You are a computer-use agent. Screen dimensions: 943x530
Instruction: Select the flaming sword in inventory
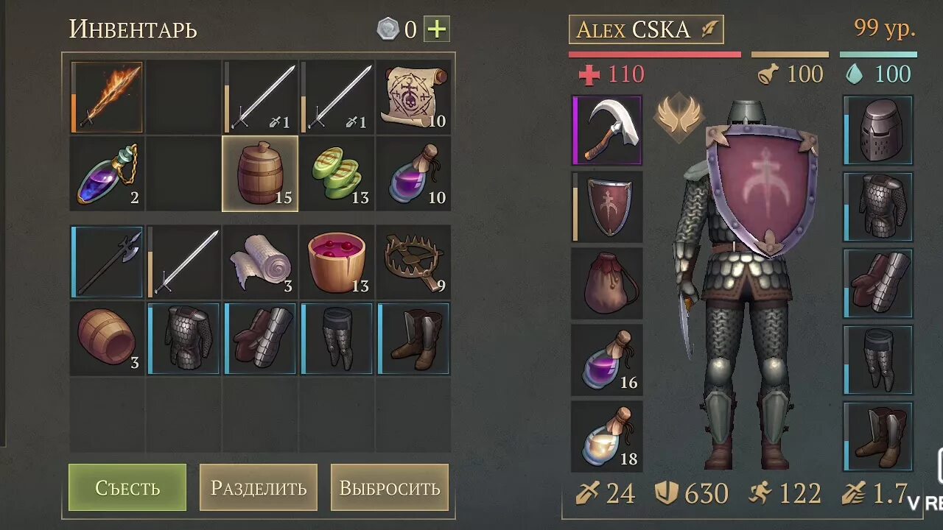point(107,97)
